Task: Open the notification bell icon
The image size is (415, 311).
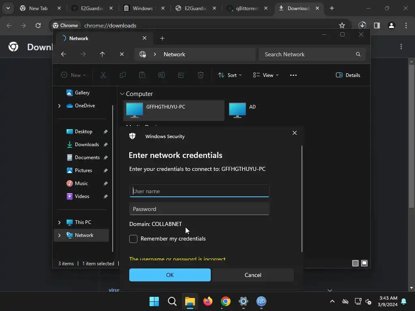Action: coord(404,301)
